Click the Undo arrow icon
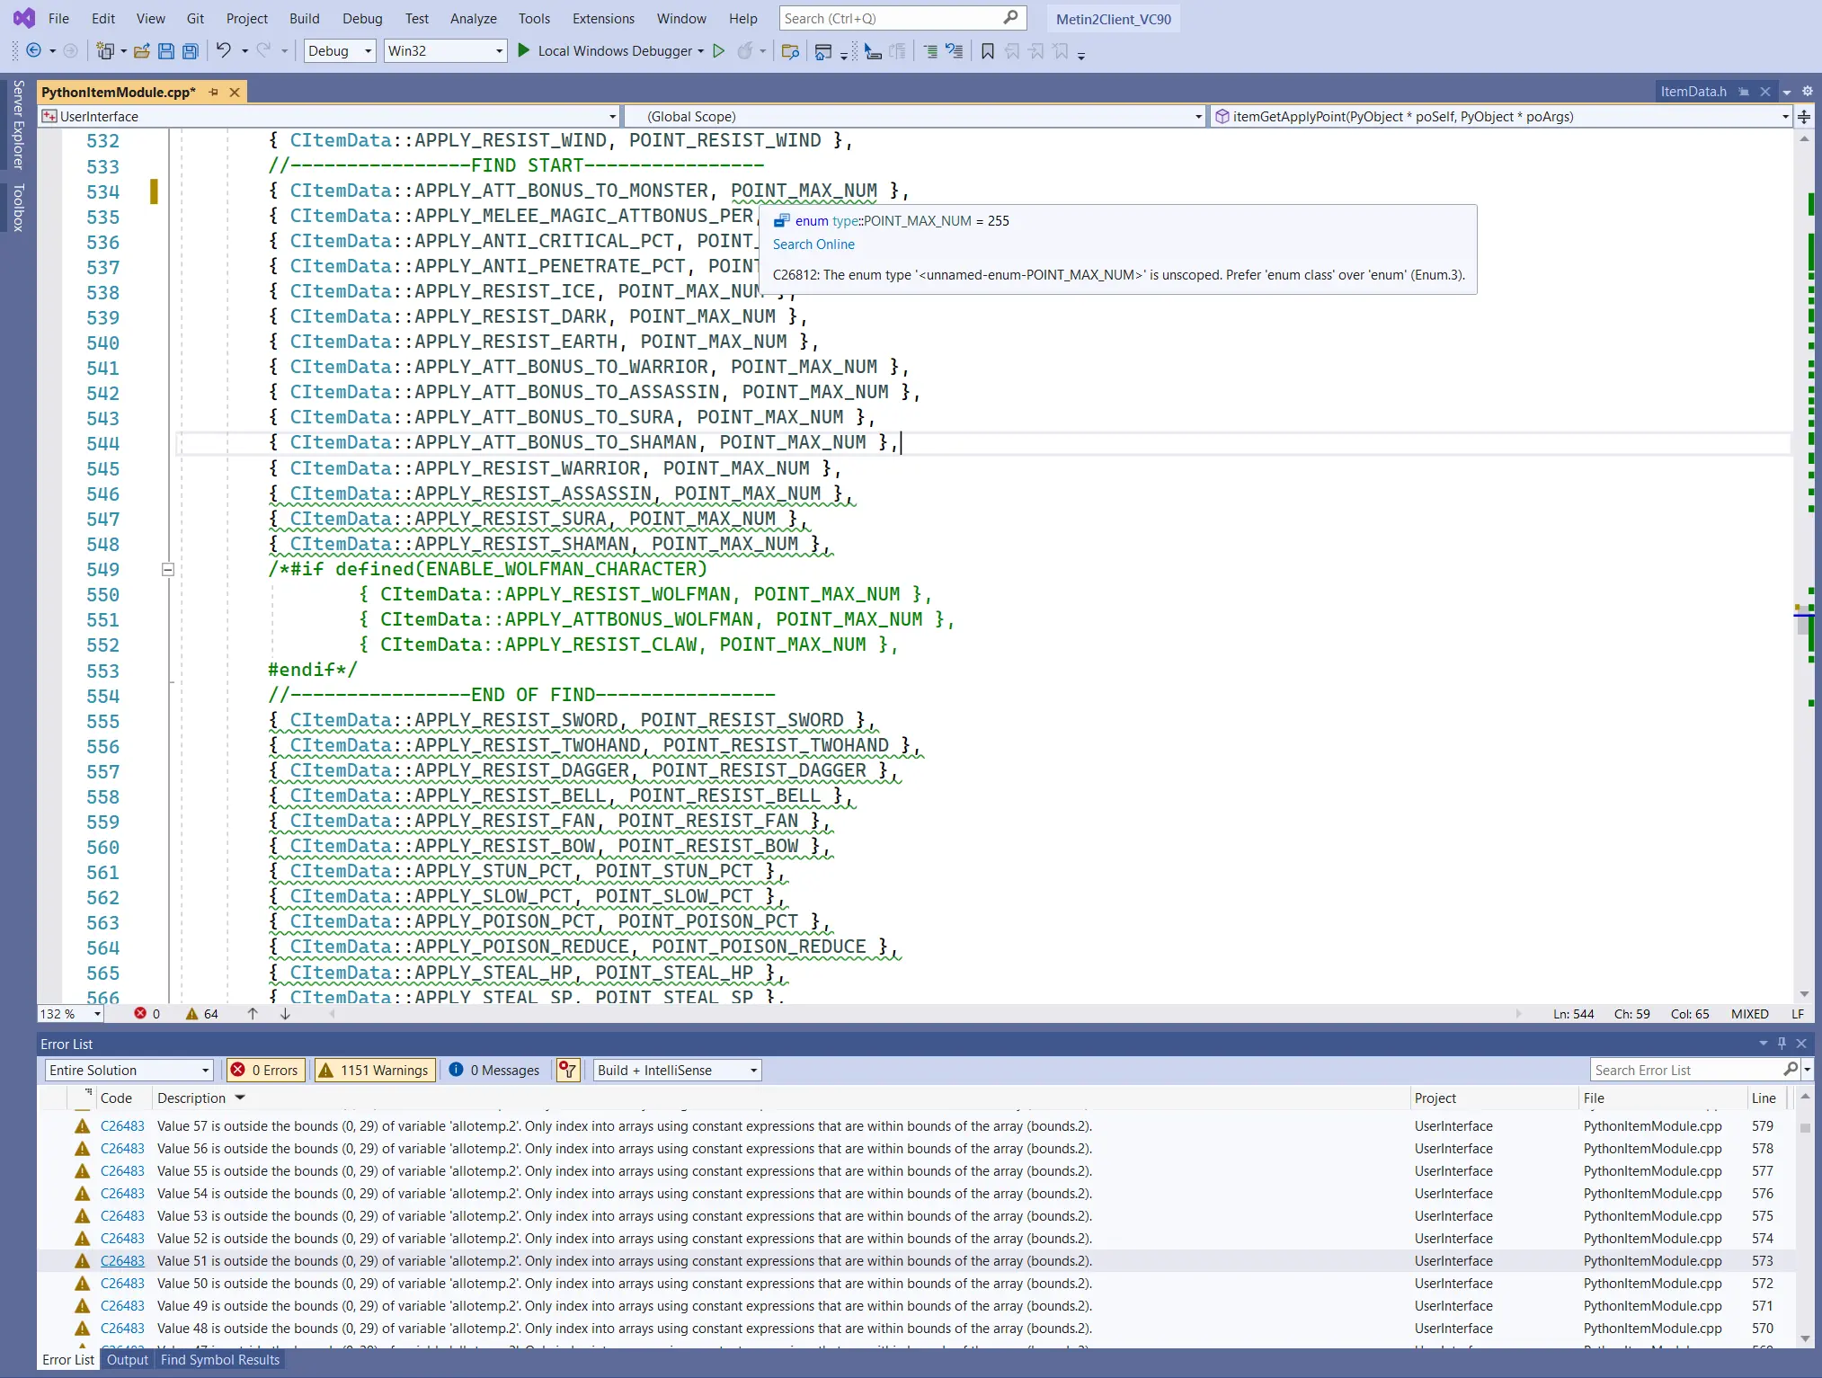Screen dimensions: 1822x1378 pyautogui.click(x=223, y=51)
